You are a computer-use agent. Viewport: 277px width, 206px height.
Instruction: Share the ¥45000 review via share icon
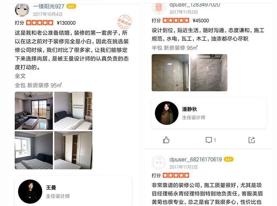point(251,140)
